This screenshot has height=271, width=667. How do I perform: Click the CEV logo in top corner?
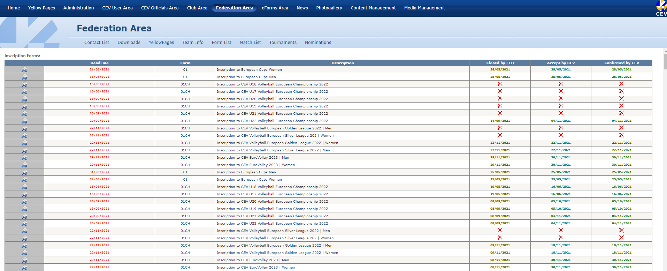click(x=661, y=8)
